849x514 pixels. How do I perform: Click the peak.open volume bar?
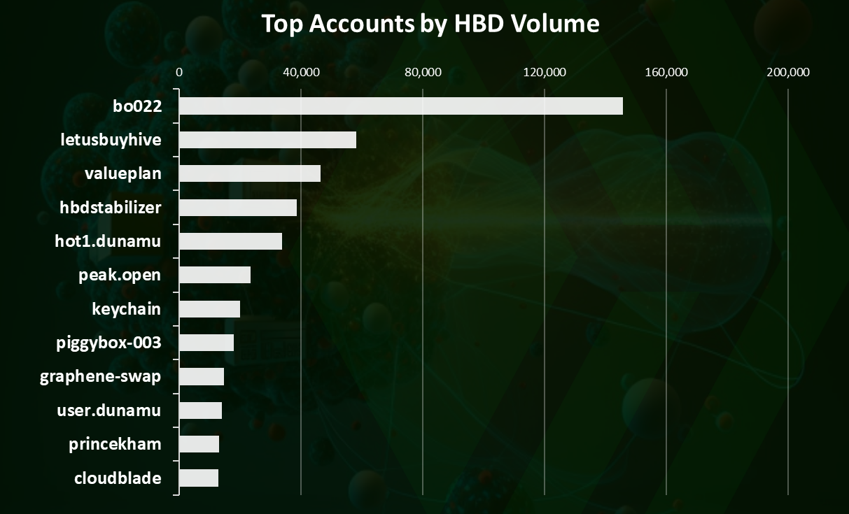(x=215, y=275)
